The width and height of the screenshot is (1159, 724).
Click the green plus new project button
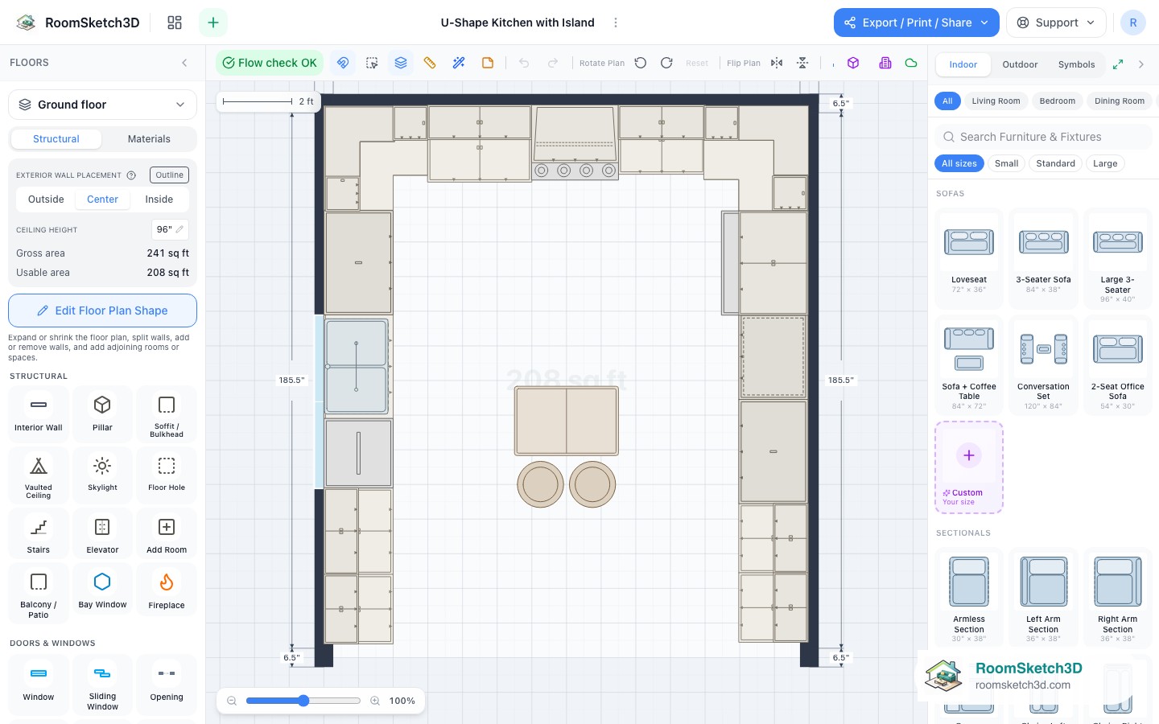pos(213,23)
